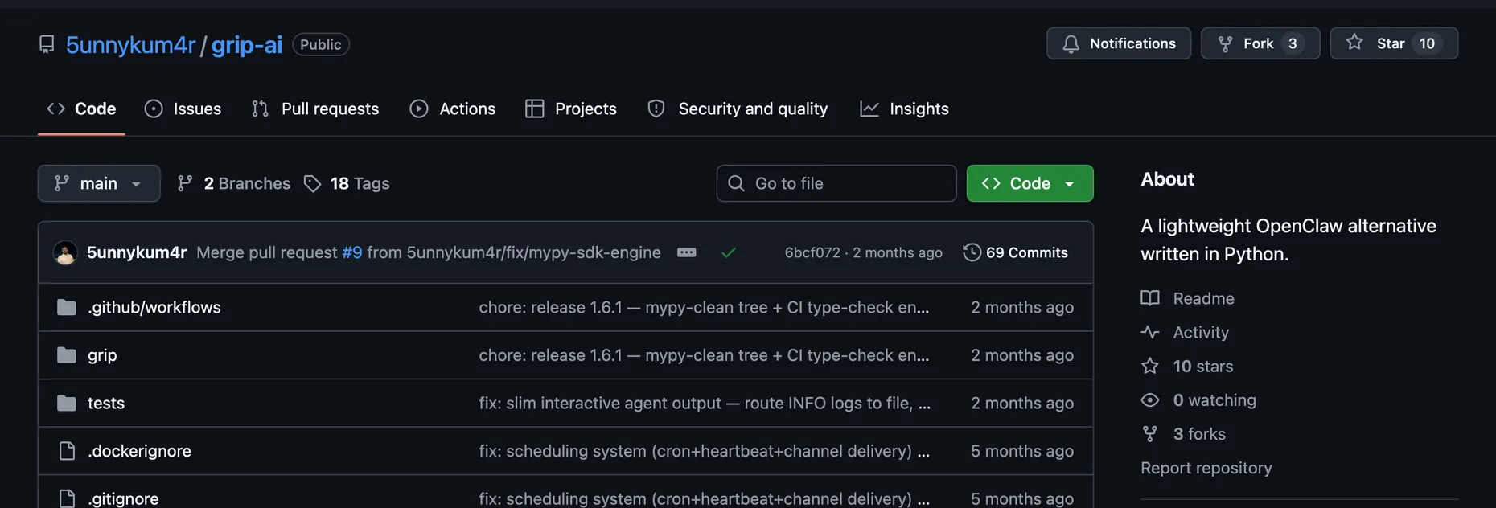This screenshot has height=508, width=1496.
Task: Click the file icon beside .gitignore
Action: (68, 498)
